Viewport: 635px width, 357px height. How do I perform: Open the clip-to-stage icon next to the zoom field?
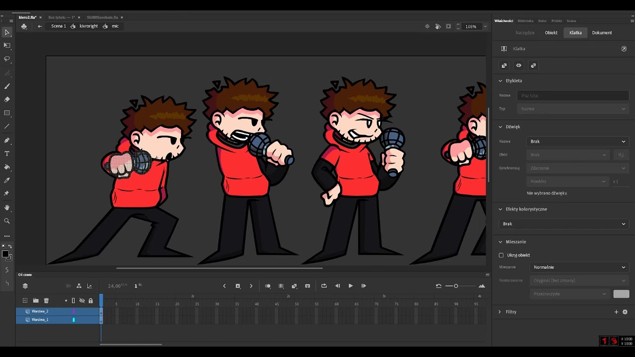(x=448, y=26)
